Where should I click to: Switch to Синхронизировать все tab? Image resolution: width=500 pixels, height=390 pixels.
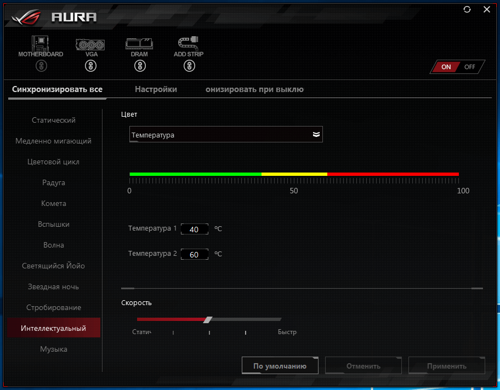(57, 89)
